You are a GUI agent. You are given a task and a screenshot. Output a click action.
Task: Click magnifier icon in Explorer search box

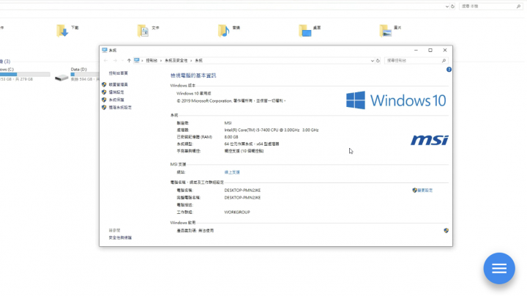518,7
